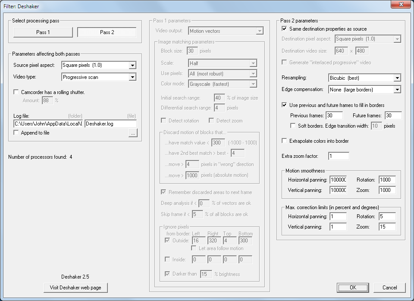Click the match value threshold field
This screenshot has width=414, height=301.
pos(218,143)
